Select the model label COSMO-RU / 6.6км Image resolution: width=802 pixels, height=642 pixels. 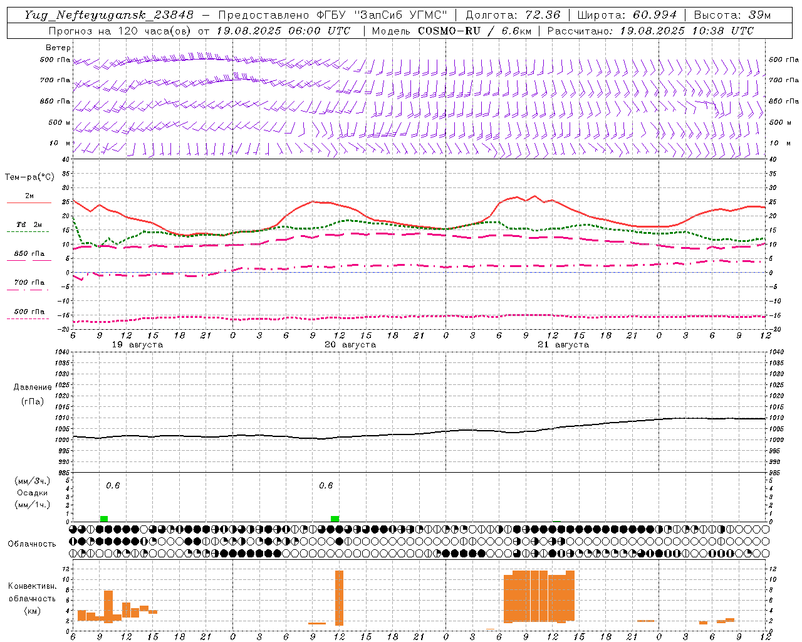[x=475, y=31]
